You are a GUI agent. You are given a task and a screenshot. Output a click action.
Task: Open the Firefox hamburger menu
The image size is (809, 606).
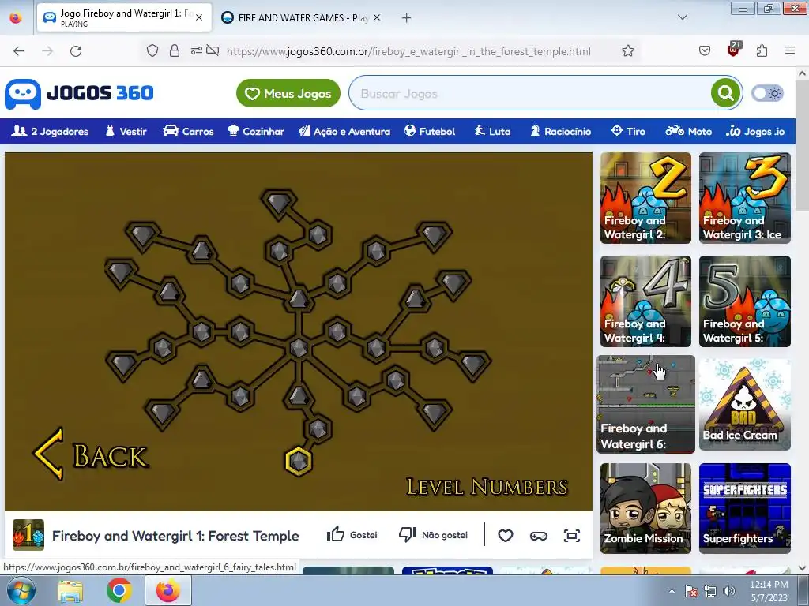coord(790,50)
